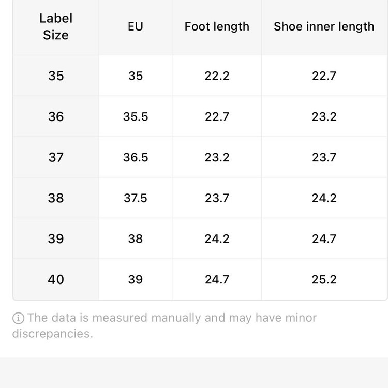Click shoe inner length 24.7 cell

tap(324, 238)
